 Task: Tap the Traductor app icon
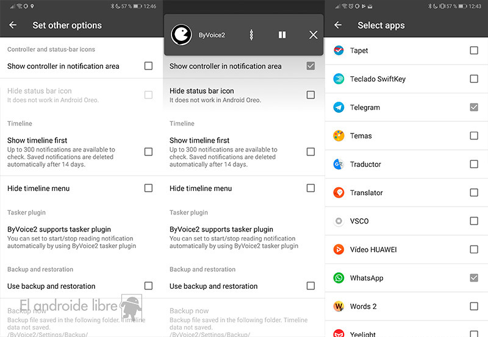click(339, 164)
